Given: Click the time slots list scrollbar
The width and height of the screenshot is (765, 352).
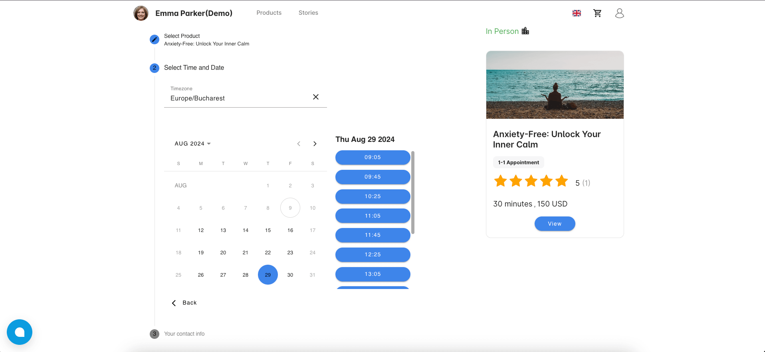Looking at the screenshot, I should point(413,192).
